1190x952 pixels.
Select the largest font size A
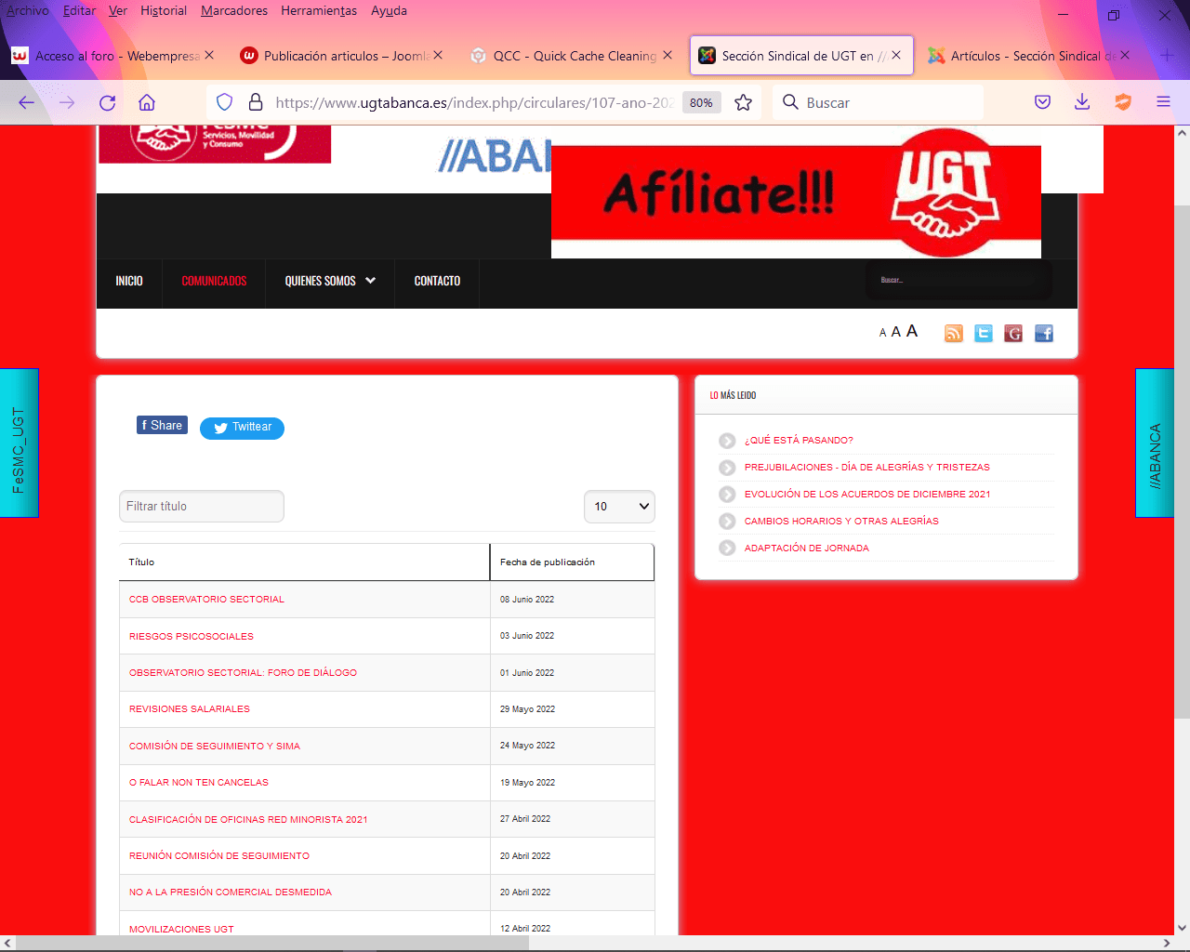click(912, 331)
